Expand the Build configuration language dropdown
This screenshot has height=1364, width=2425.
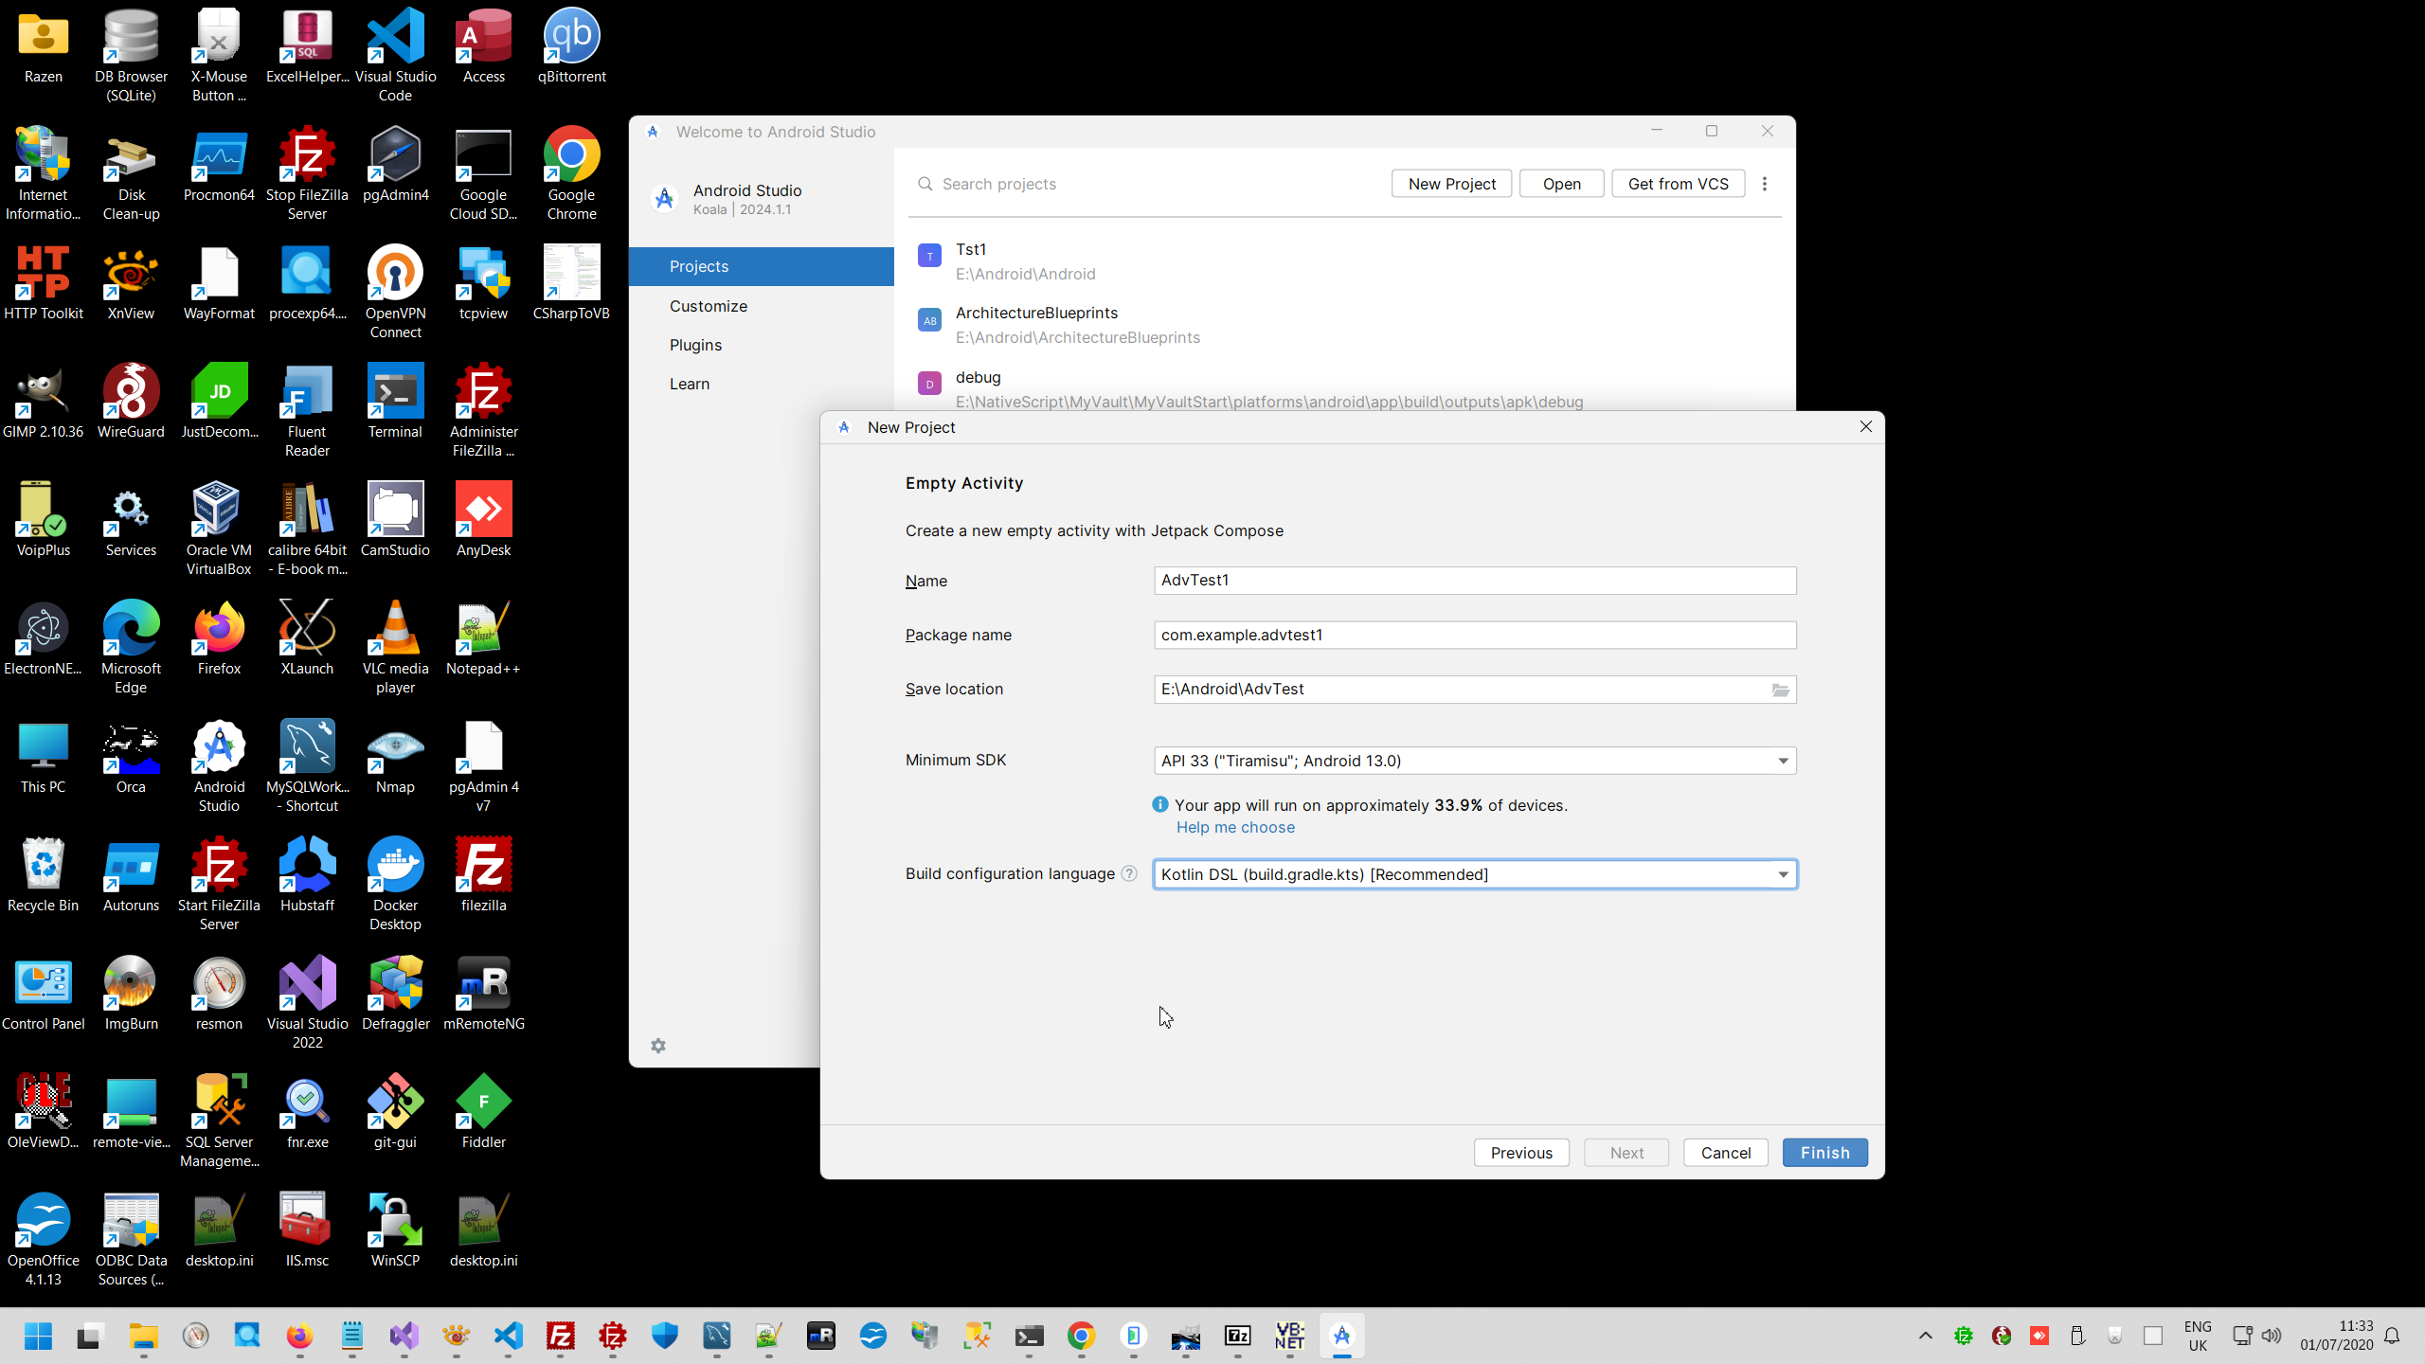[x=1783, y=874]
